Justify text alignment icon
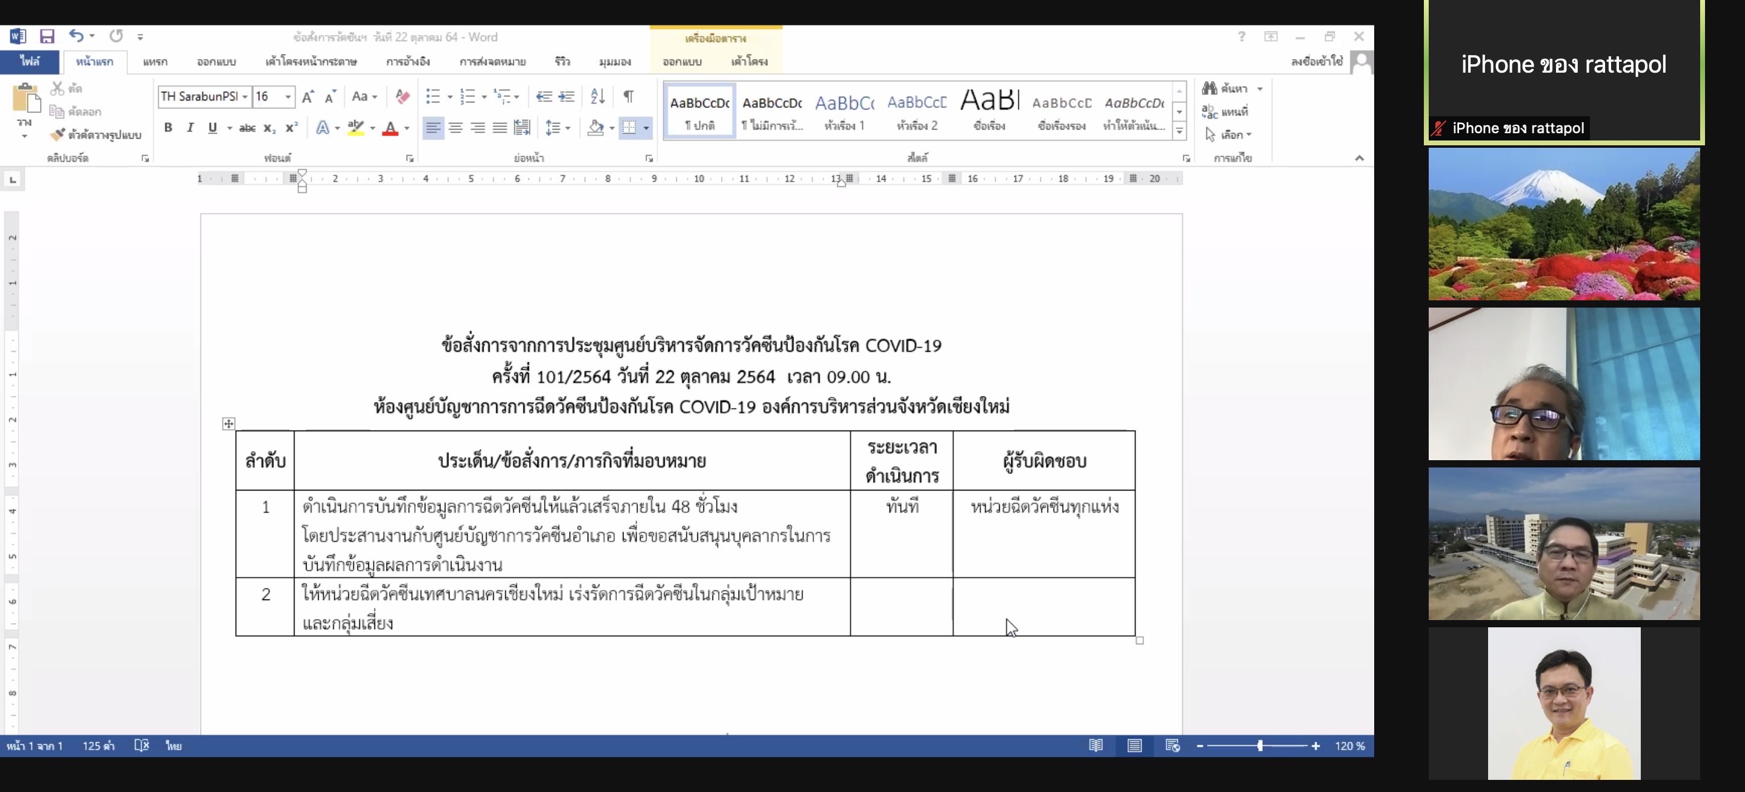Viewport: 1745px width, 792px height. click(x=500, y=127)
